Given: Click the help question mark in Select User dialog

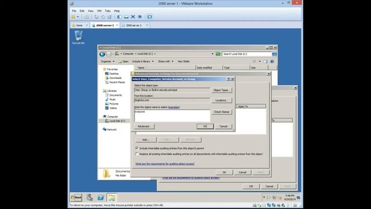Looking at the screenshot, I should coord(228,79).
